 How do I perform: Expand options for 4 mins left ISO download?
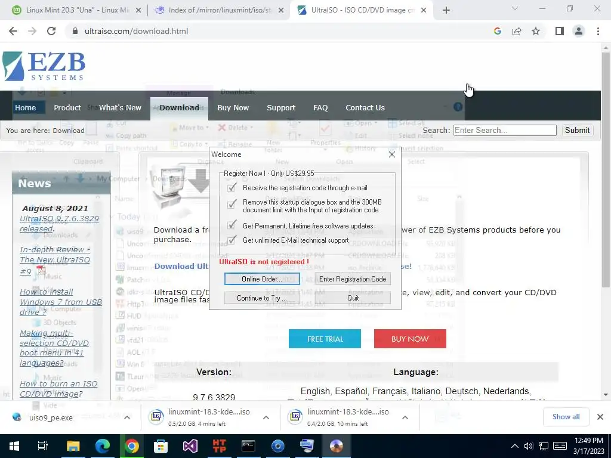[x=266, y=417]
